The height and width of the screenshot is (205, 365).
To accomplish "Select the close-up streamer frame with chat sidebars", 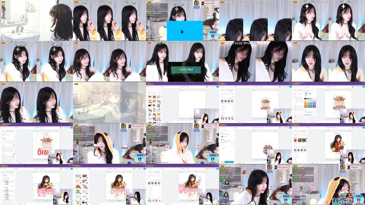I will (255, 184).
